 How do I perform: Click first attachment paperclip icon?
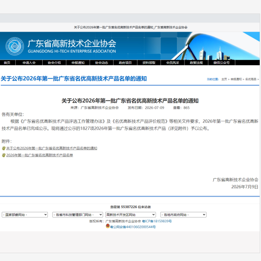tap(3, 148)
